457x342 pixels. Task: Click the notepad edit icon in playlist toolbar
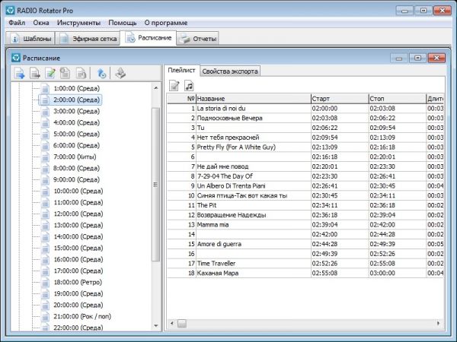(174, 85)
